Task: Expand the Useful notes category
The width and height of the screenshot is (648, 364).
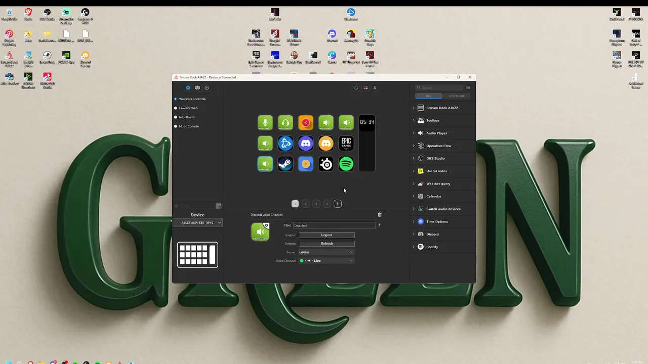Action: click(442, 171)
